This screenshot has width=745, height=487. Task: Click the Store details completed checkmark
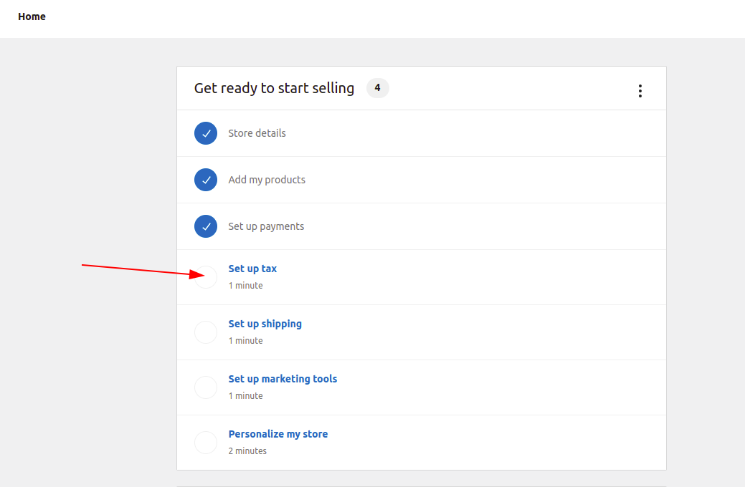[x=206, y=133]
